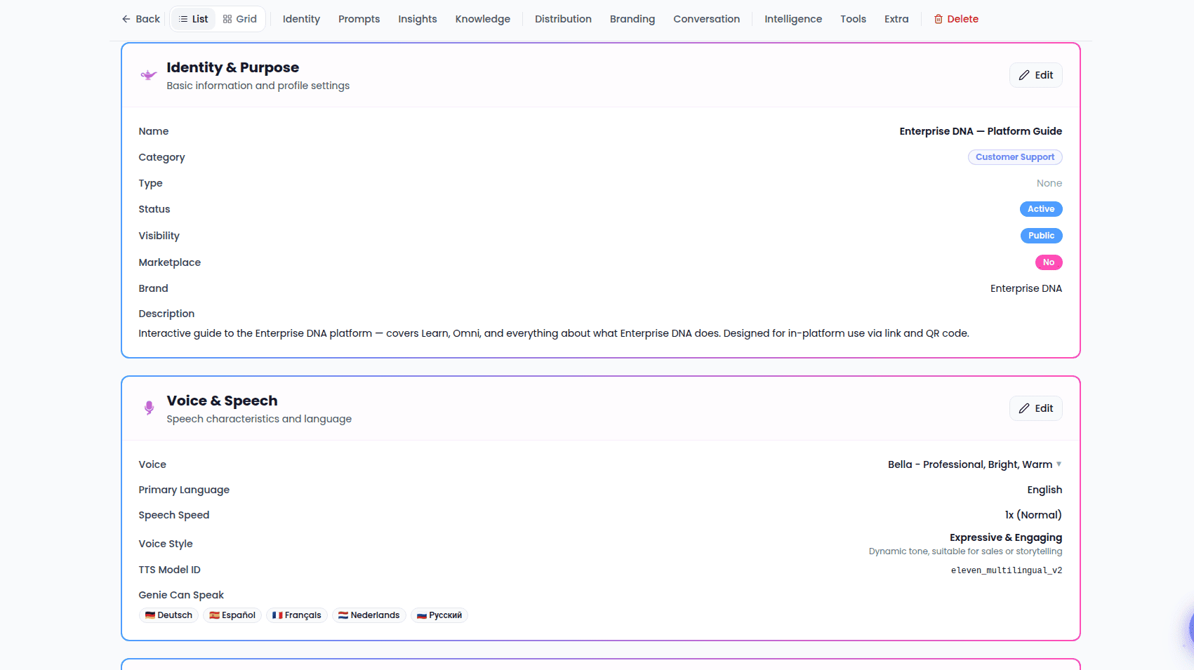The height and width of the screenshot is (670, 1194).
Task: Click the eleven_multilingual_v2 model ID
Action: (1006, 570)
